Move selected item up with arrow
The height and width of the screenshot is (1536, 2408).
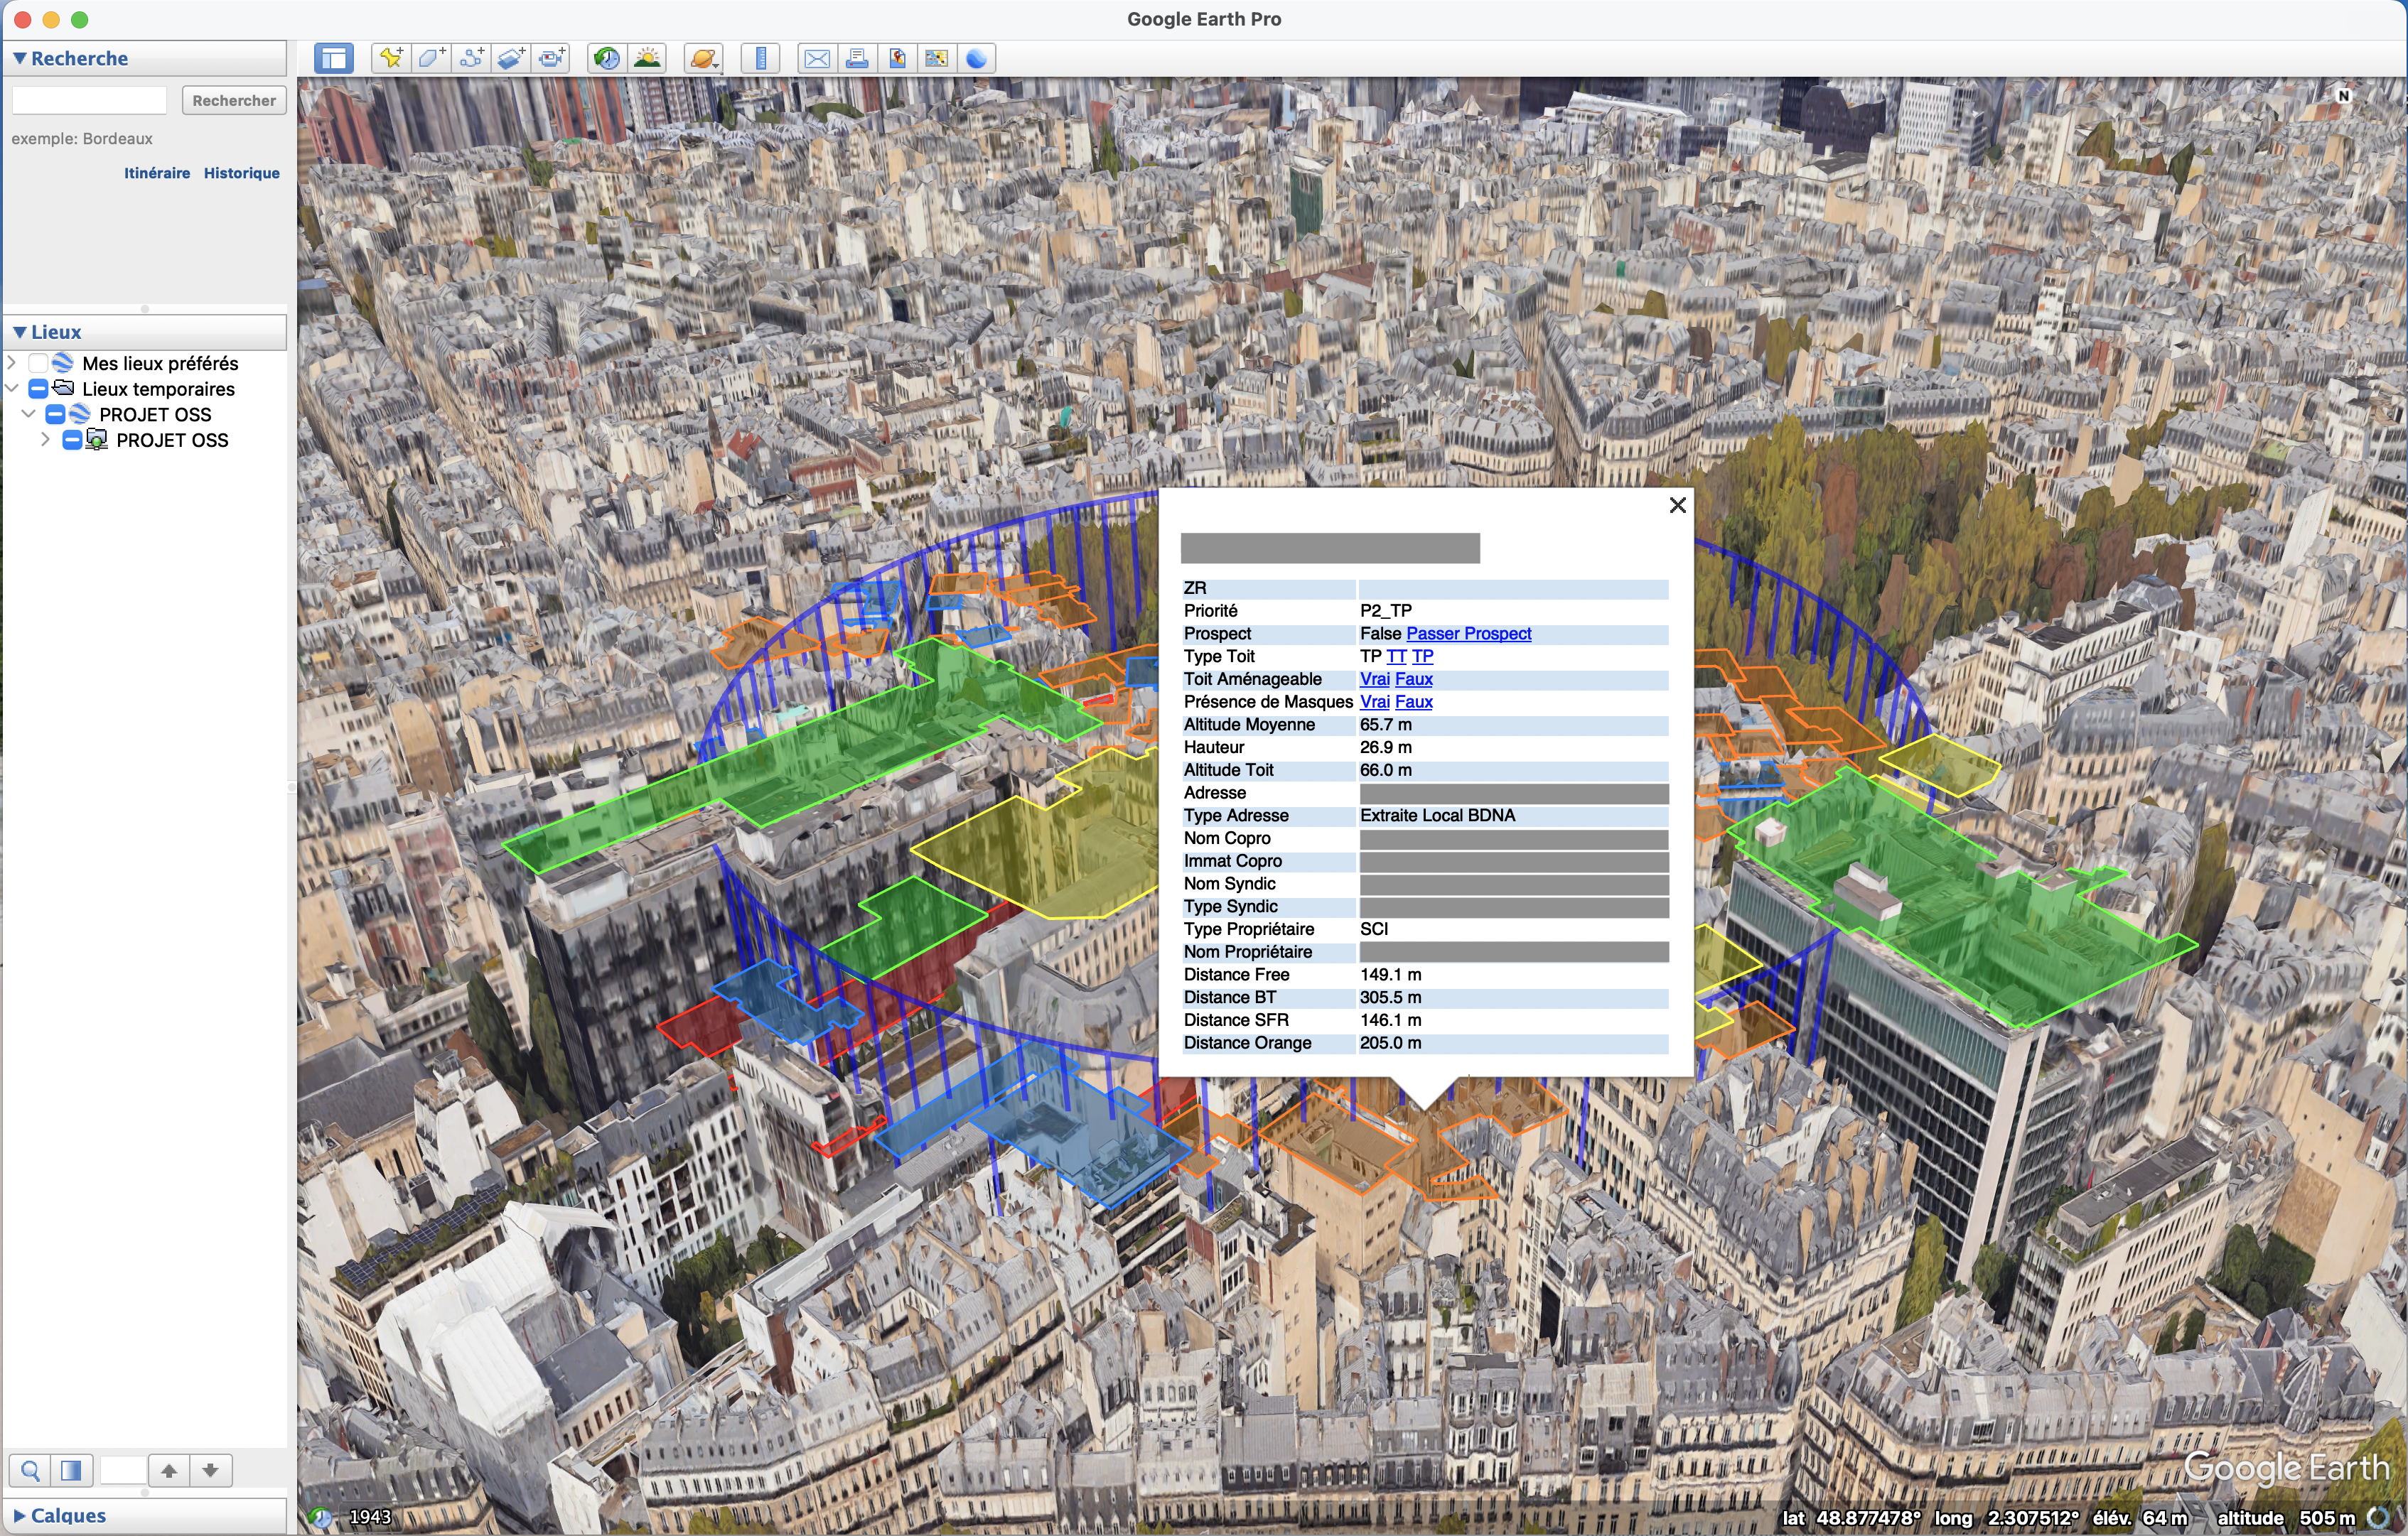(169, 1470)
